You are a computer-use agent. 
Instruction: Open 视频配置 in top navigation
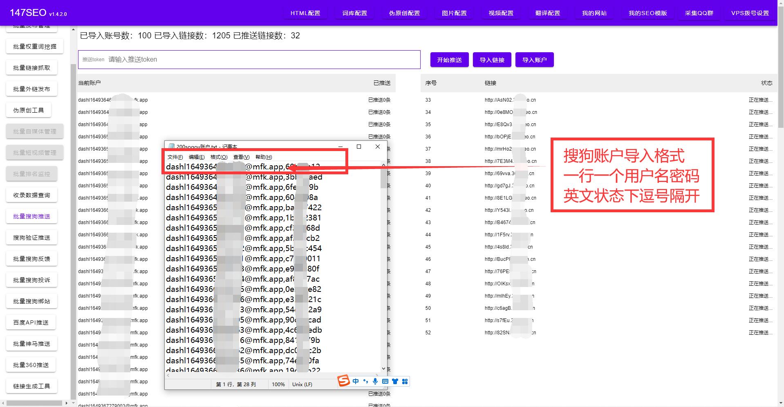pyautogui.click(x=501, y=13)
